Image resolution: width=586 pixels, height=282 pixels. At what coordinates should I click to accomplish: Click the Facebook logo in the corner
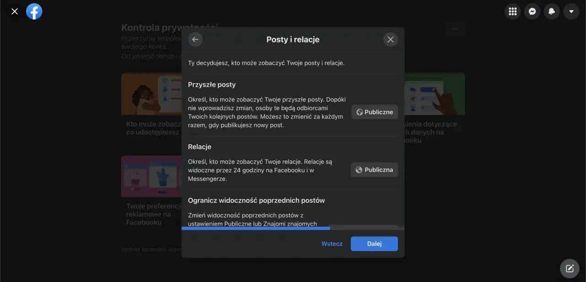point(34,11)
